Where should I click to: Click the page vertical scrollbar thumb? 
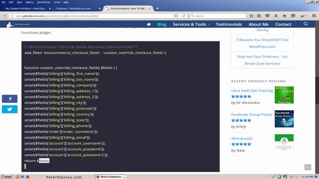click(317, 90)
